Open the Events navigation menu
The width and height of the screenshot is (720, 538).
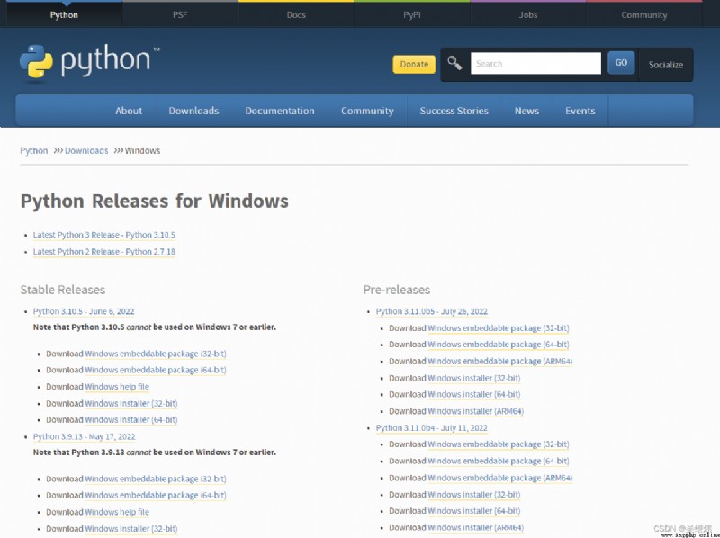[580, 111]
